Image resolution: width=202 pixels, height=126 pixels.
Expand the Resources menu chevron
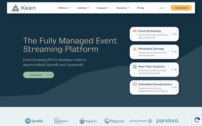129,8
